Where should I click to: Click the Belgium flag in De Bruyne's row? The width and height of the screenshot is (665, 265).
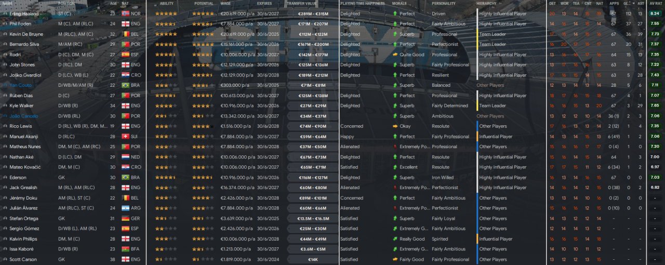[125, 34]
